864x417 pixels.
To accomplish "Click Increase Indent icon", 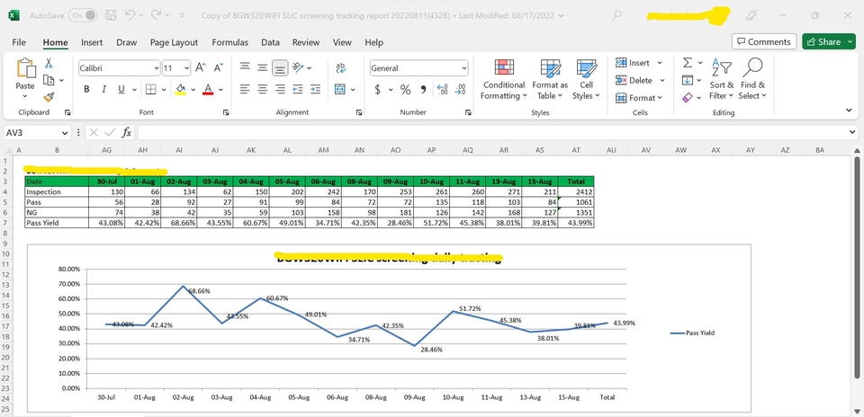I will coord(315,89).
